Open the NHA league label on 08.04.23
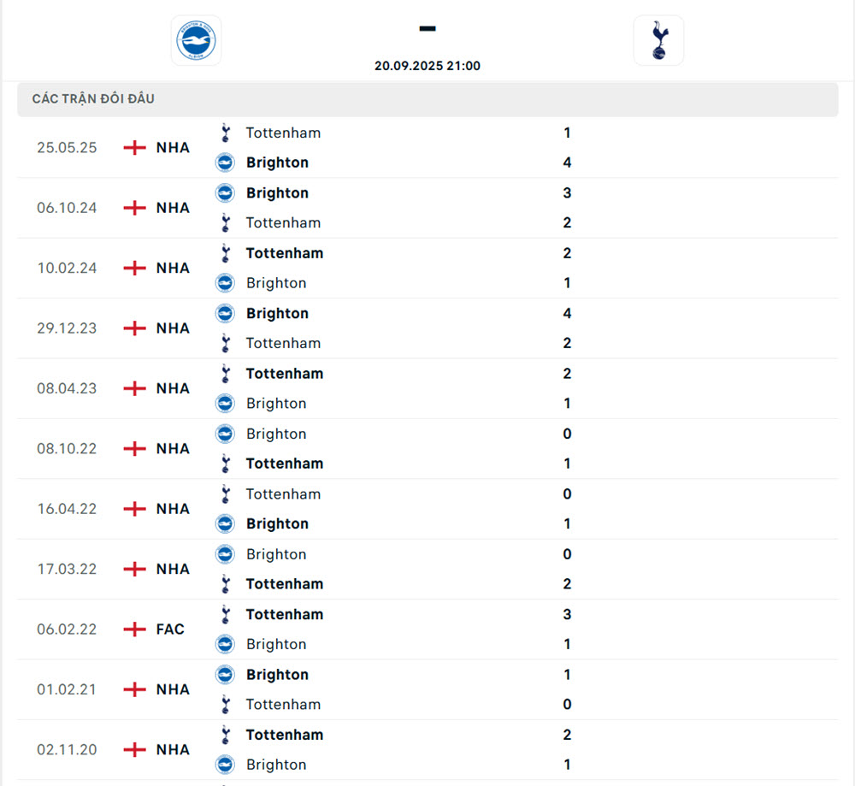855x786 pixels. click(173, 388)
